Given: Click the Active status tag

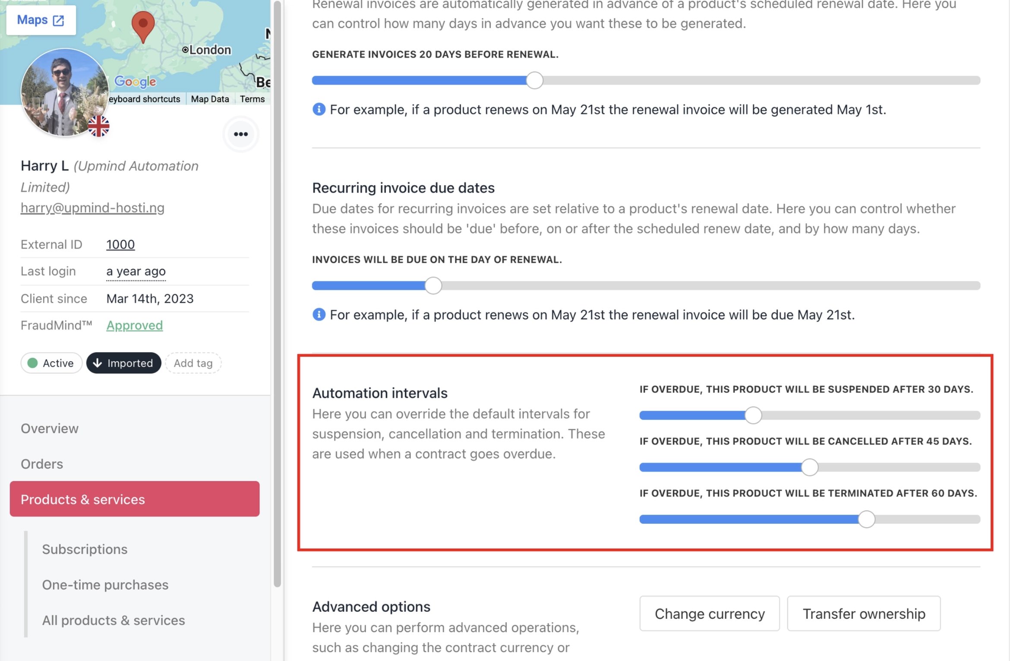Looking at the screenshot, I should pyautogui.click(x=51, y=363).
